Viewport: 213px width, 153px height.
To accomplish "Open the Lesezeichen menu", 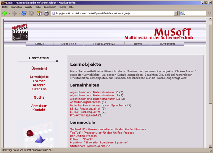I will click(50, 7).
